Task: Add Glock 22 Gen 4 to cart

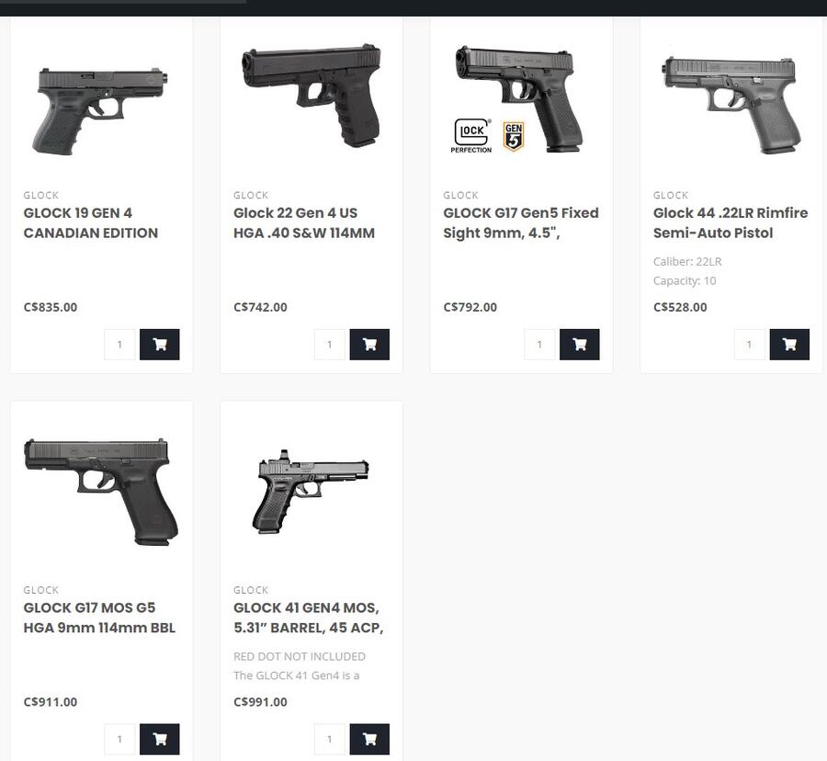Action: point(369,345)
